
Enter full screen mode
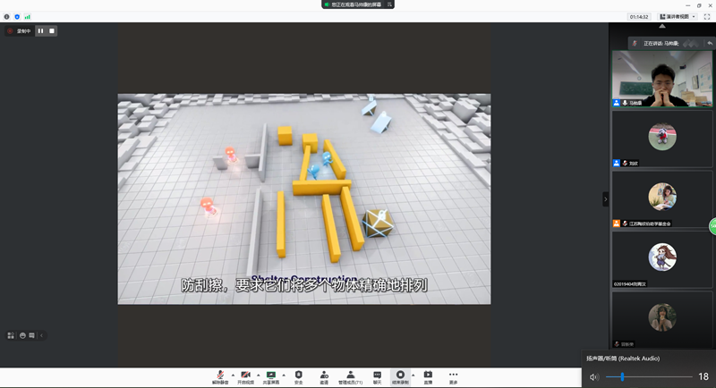(707, 16)
